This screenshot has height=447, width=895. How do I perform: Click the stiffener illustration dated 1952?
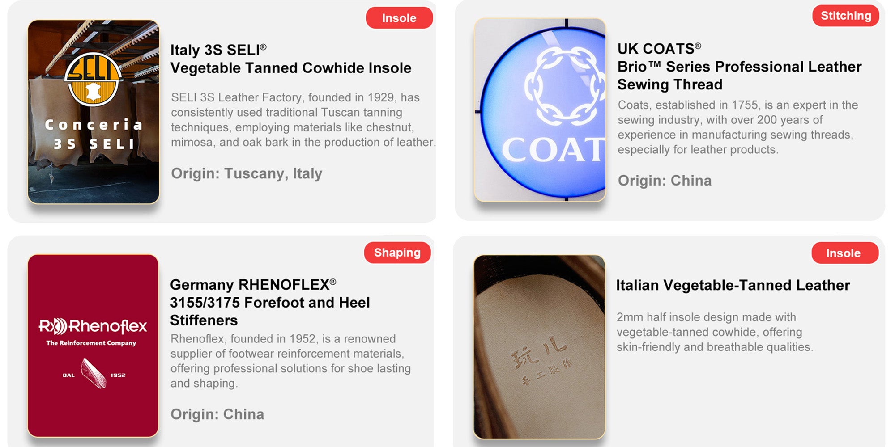point(93,373)
